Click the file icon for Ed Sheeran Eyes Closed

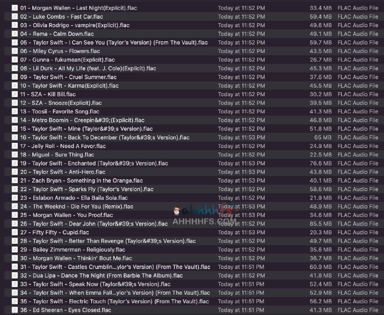pyautogui.click(x=14, y=310)
